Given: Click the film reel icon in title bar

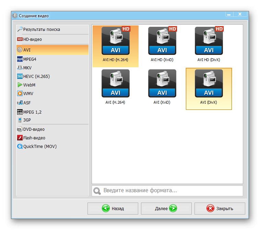Looking at the screenshot, I should (15, 15).
